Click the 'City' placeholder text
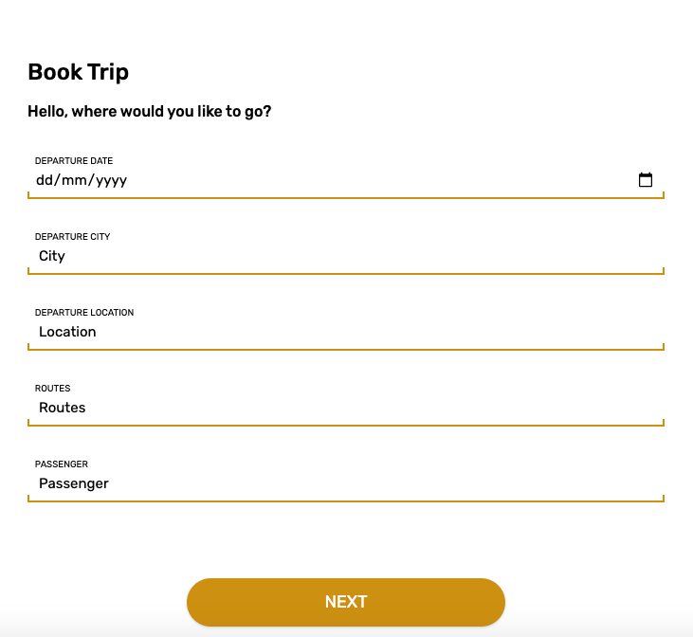This screenshot has width=693, height=637. [x=52, y=256]
